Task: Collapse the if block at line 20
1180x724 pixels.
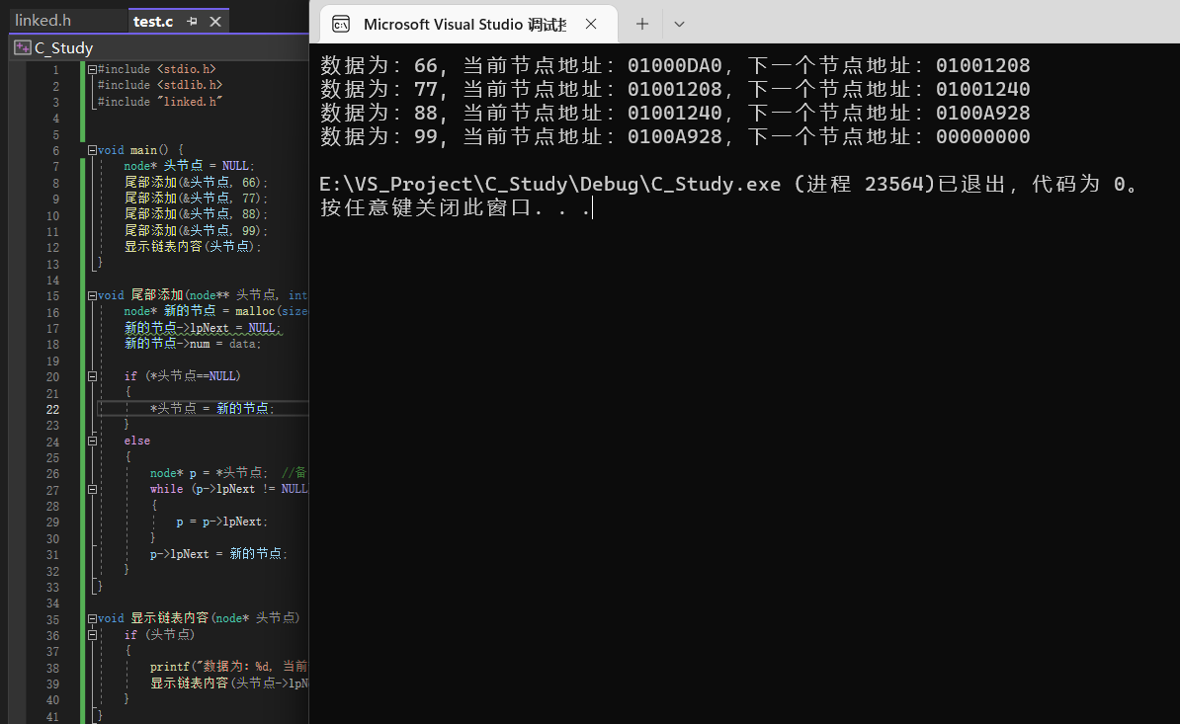Action: [x=92, y=375]
